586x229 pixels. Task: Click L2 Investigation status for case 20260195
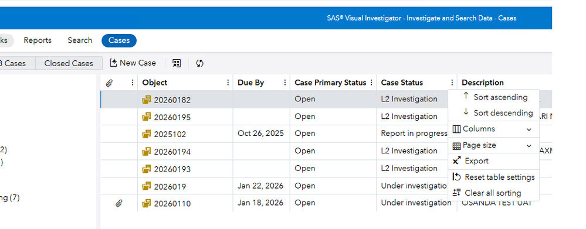pyautogui.click(x=409, y=117)
